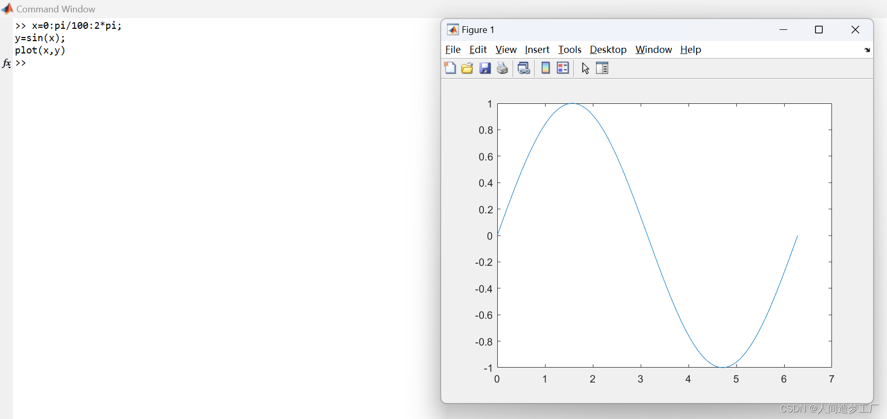
Task: Insert a colorbar from the toolbar
Action: pyautogui.click(x=546, y=68)
